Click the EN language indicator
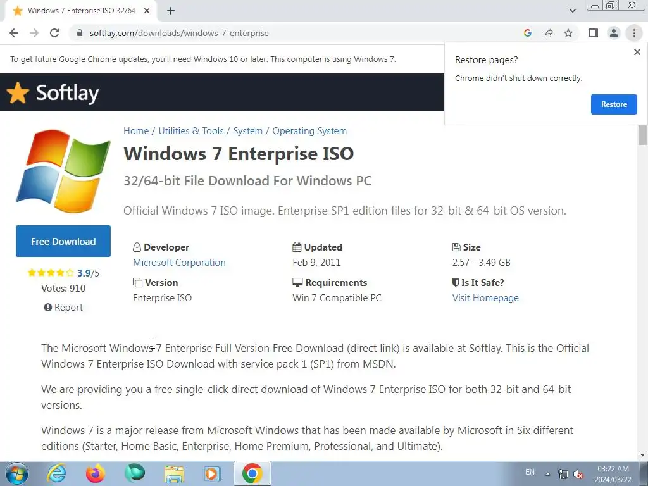648x486 pixels. click(530, 472)
